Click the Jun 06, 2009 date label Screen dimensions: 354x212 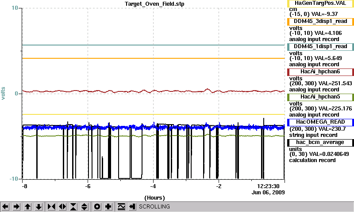click(x=268, y=193)
